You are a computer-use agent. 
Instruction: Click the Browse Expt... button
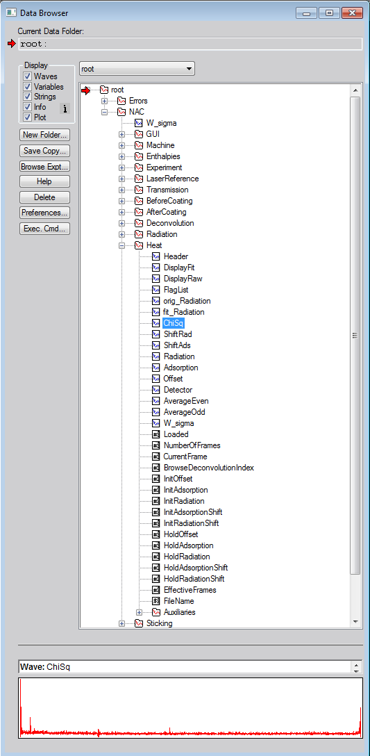[x=45, y=166]
